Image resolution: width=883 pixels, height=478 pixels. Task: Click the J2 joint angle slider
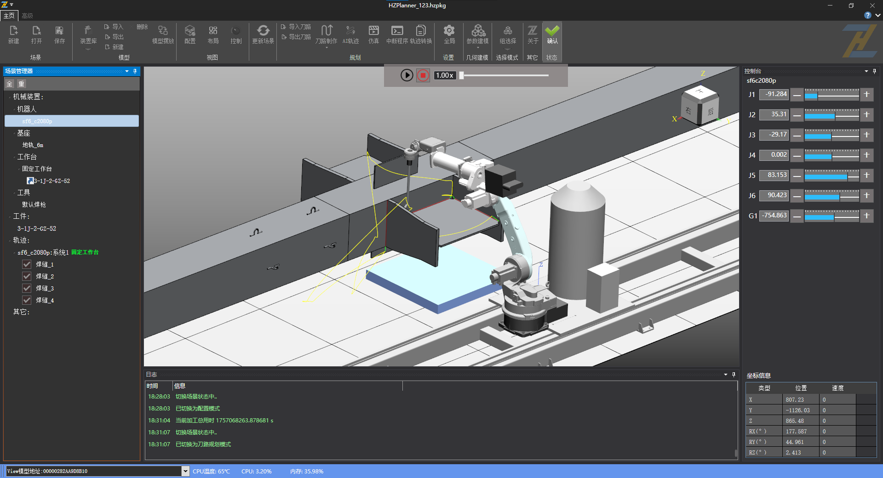coord(831,114)
